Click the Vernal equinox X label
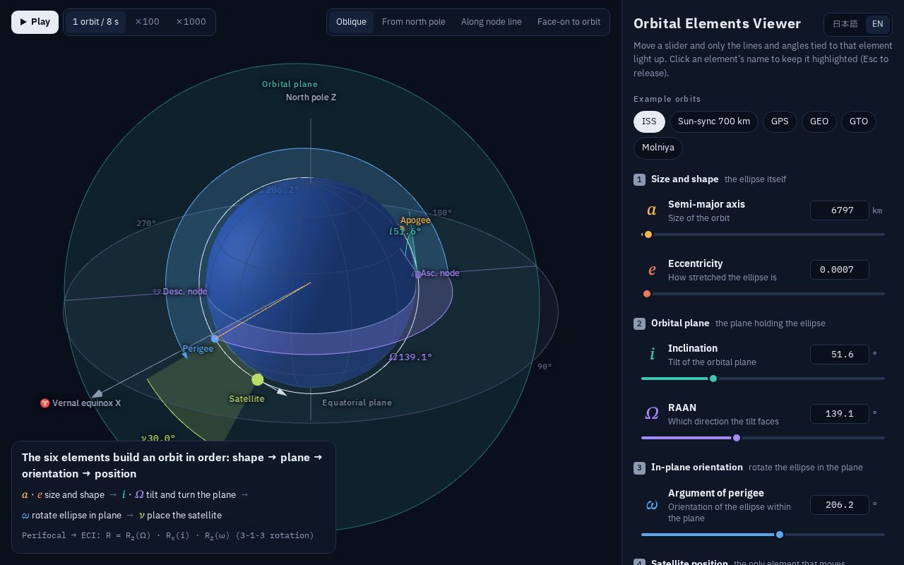Viewport: 904px width, 565px height. (81, 403)
